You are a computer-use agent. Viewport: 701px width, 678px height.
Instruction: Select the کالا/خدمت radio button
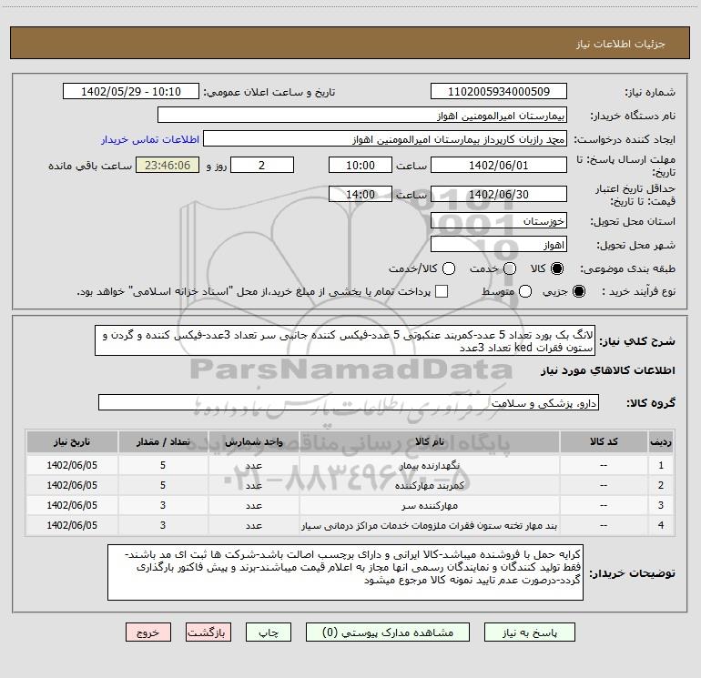[x=449, y=268]
